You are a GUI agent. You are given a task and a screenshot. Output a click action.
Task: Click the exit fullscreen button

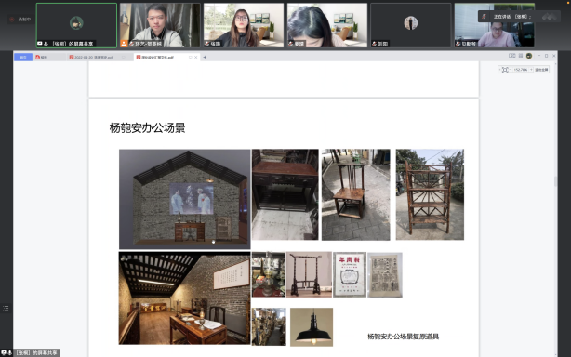[x=541, y=70]
